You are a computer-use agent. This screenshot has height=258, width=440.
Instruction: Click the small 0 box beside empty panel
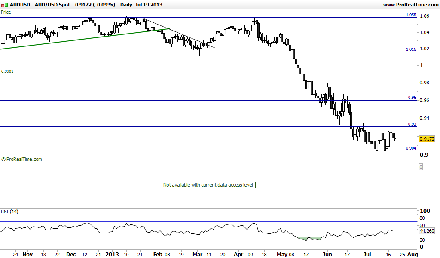tap(421, 167)
